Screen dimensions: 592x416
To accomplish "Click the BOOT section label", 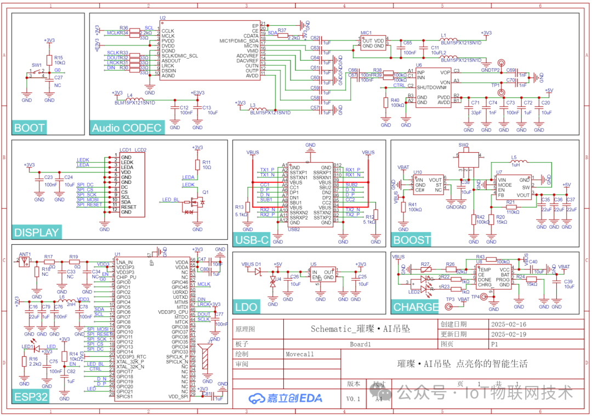I will pos(29,128).
